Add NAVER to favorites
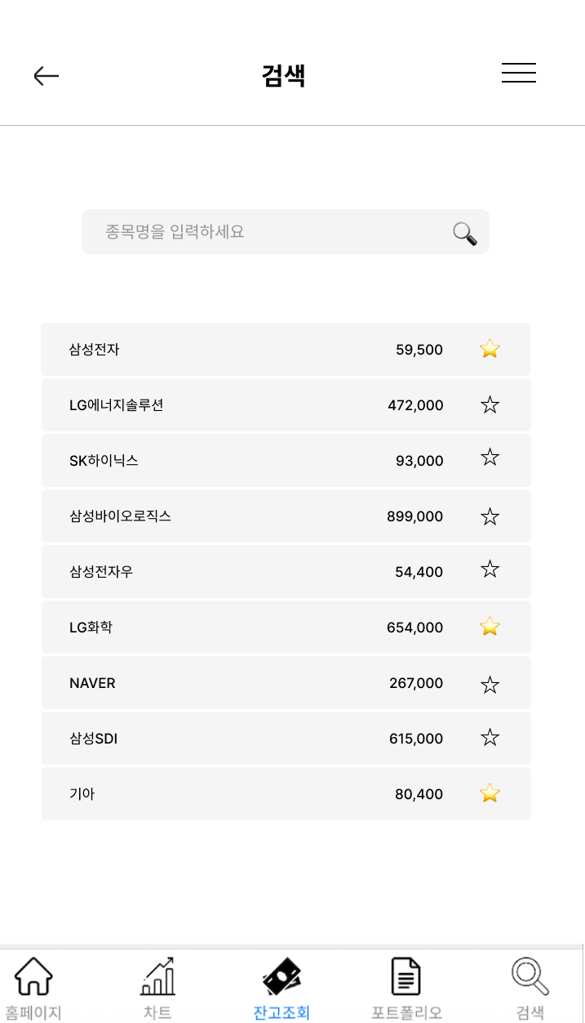585x1023 pixels. [489, 682]
